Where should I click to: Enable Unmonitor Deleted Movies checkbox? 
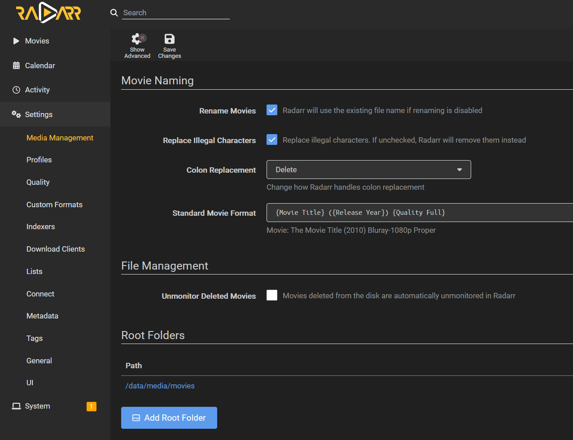[272, 295]
